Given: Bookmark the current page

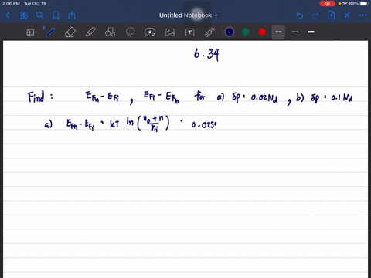Looking at the screenshot, I should [56, 15].
